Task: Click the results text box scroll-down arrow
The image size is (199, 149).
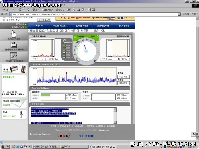Action: (x=115, y=122)
